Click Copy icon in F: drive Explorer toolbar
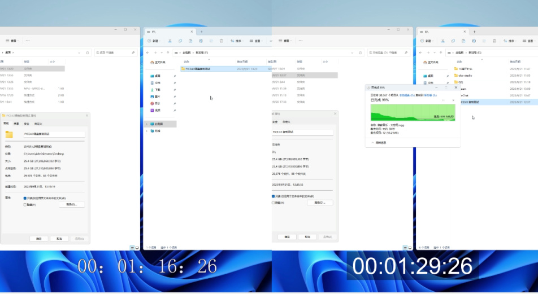 point(180,41)
